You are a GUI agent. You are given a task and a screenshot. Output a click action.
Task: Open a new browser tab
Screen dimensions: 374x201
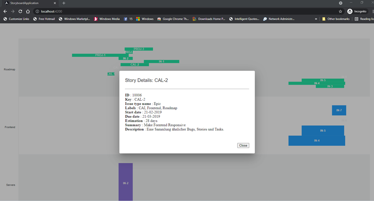tap(64, 3)
